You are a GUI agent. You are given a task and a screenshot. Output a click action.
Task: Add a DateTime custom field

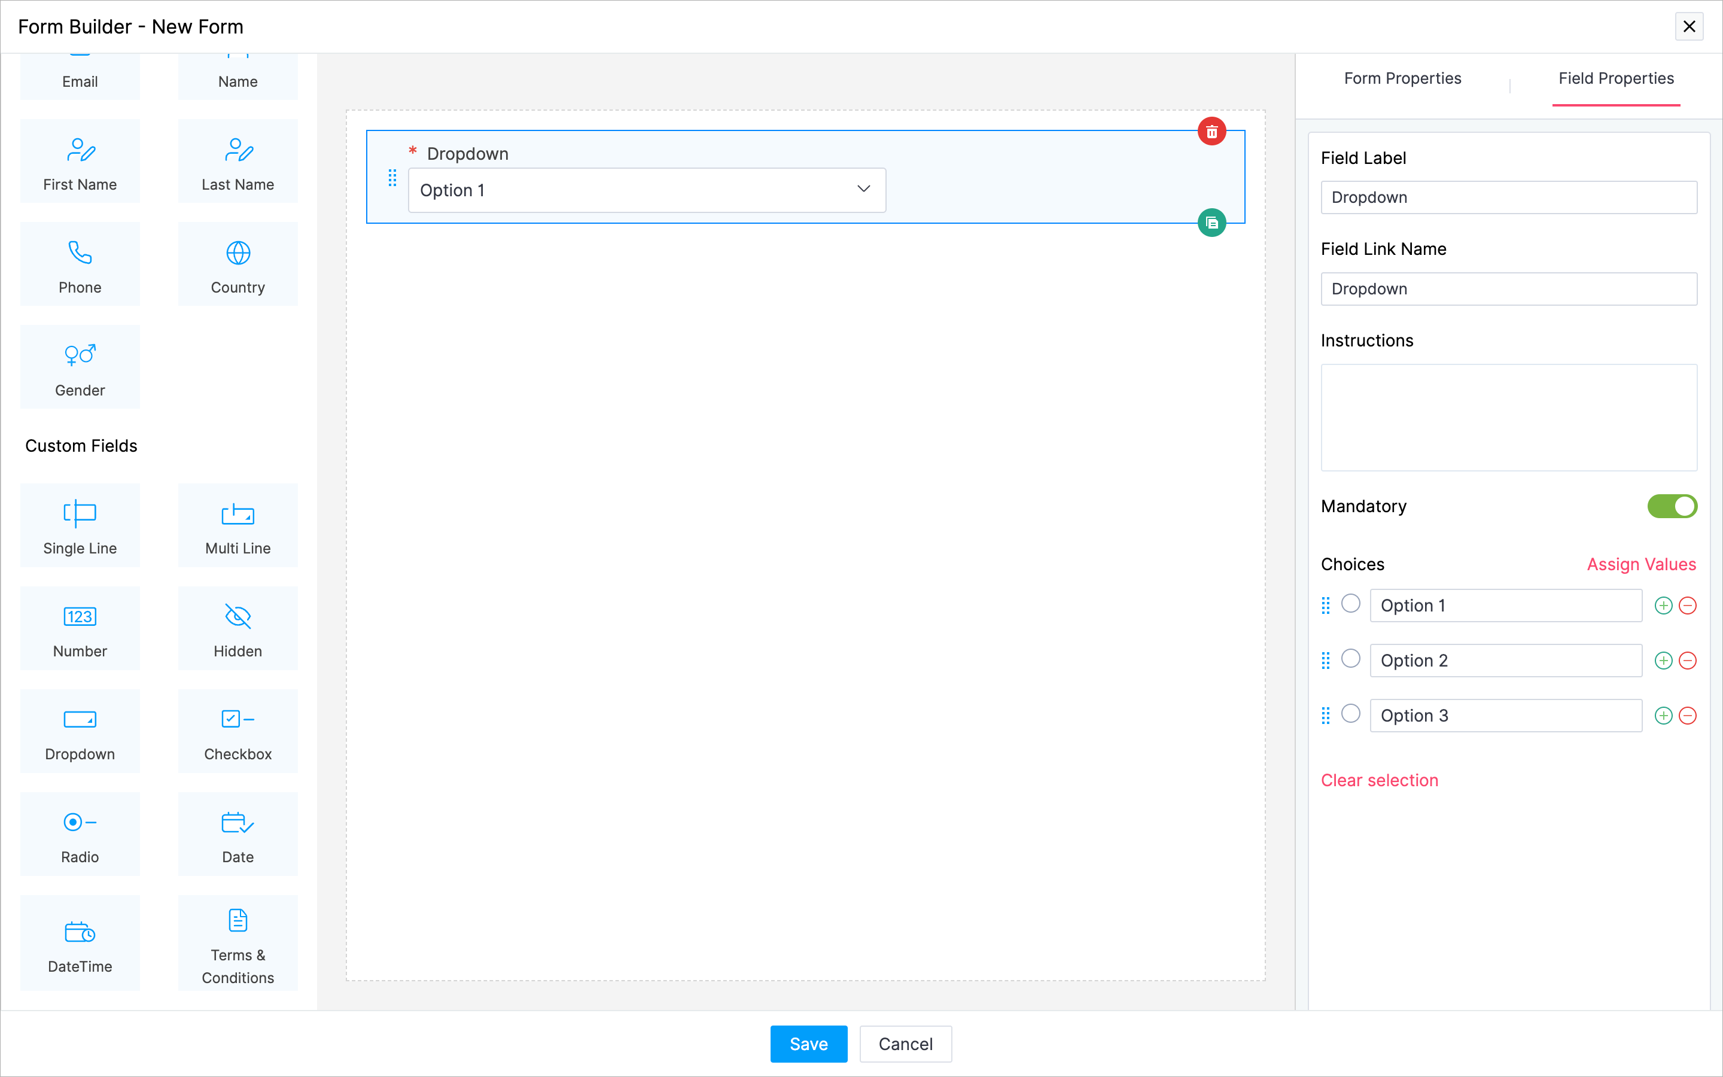click(80, 943)
